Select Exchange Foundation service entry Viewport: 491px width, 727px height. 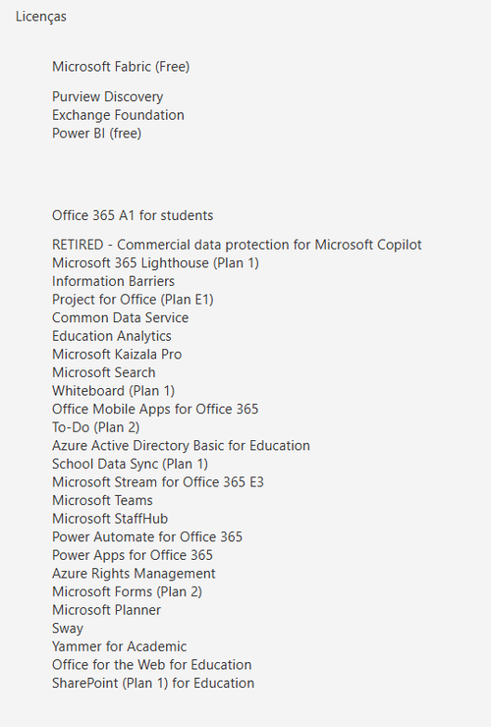[x=118, y=115]
